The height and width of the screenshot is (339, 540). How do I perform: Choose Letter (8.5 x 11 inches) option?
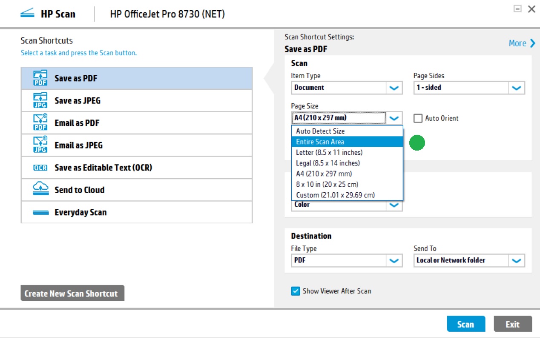pos(329,152)
